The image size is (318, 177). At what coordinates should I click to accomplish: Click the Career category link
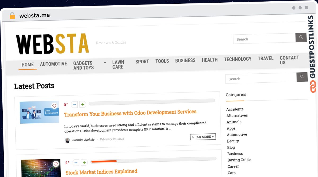click(233, 166)
